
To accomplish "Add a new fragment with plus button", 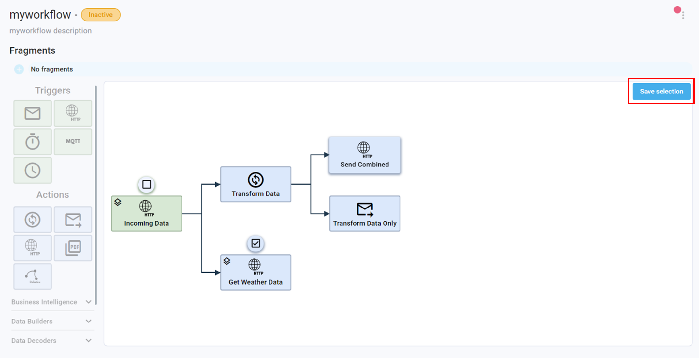I will pyautogui.click(x=19, y=69).
